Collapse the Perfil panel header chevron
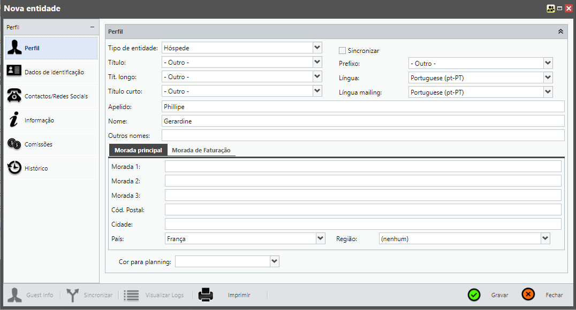576x310 pixels. [x=560, y=32]
